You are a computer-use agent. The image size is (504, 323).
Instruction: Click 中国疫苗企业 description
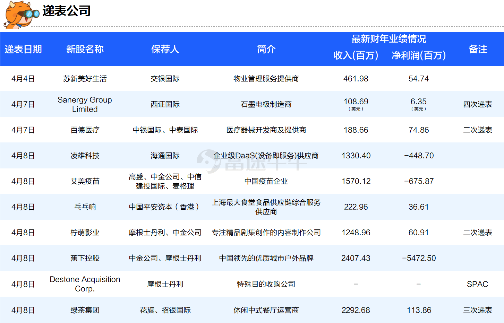coord(266,181)
